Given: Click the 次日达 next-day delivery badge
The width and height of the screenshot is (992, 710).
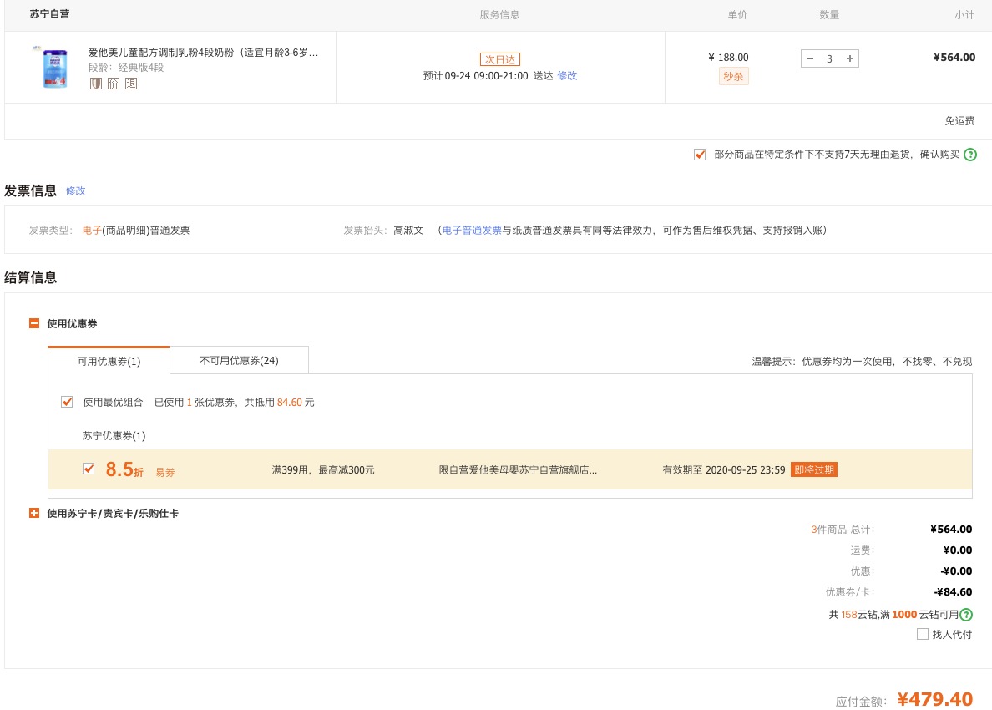Looking at the screenshot, I should pyautogui.click(x=500, y=59).
